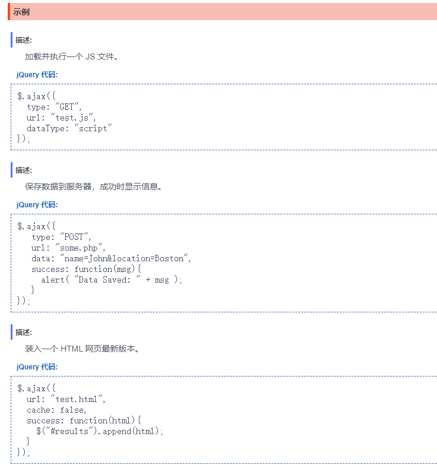Screen dimensions: 437x465
Task: Click the $("#results").append(html) code line
Action: click(99, 432)
